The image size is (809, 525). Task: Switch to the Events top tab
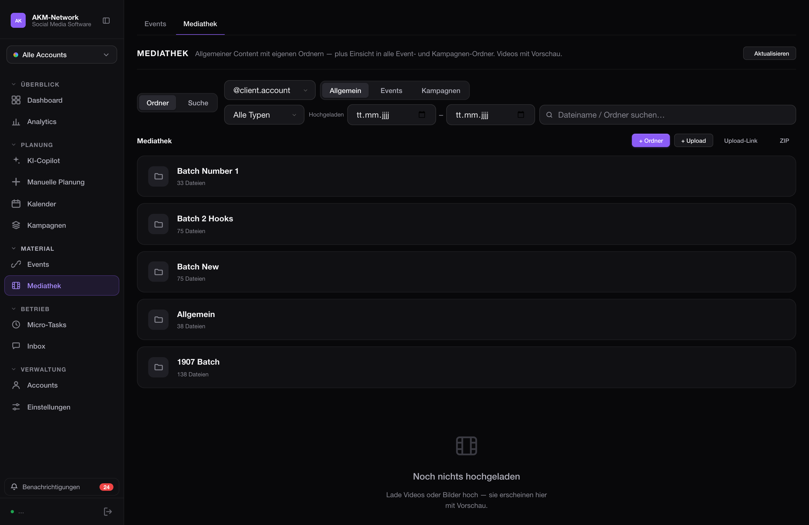coord(155,24)
